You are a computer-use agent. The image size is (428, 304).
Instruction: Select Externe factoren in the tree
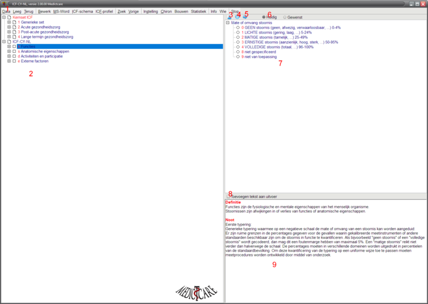point(35,61)
